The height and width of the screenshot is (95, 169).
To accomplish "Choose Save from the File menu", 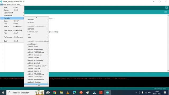I will tap(12, 24).
